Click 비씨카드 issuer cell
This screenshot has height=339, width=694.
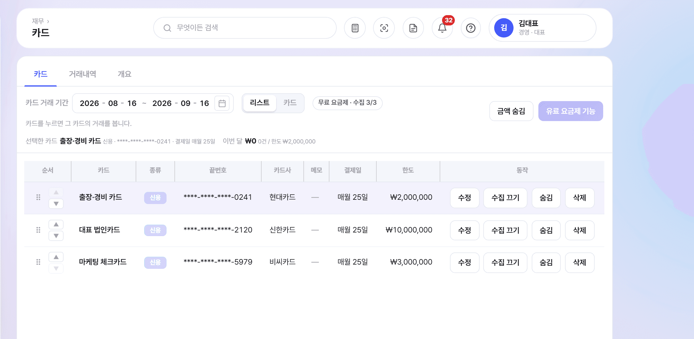point(283,262)
